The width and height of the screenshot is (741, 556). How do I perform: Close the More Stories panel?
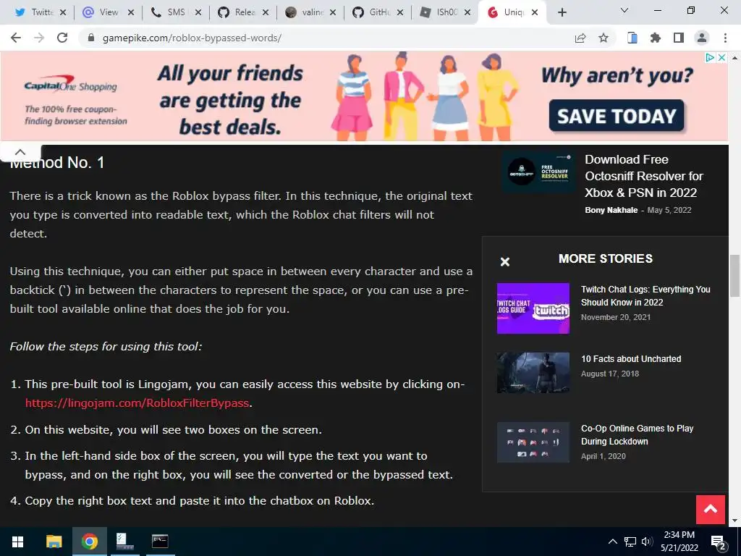(x=504, y=261)
